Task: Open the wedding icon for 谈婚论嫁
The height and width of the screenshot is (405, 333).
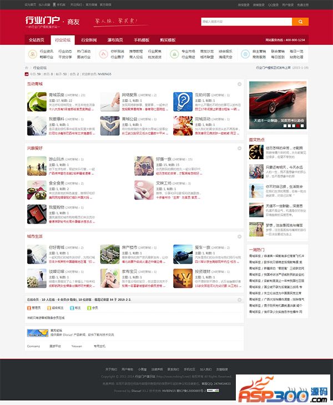Action: pyautogui.click(x=37, y=279)
